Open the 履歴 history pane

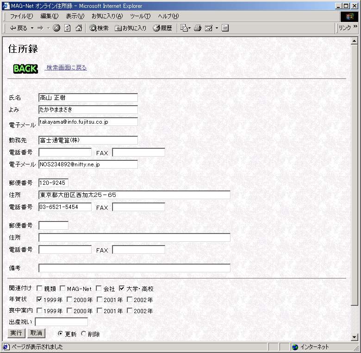click(x=162, y=28)
